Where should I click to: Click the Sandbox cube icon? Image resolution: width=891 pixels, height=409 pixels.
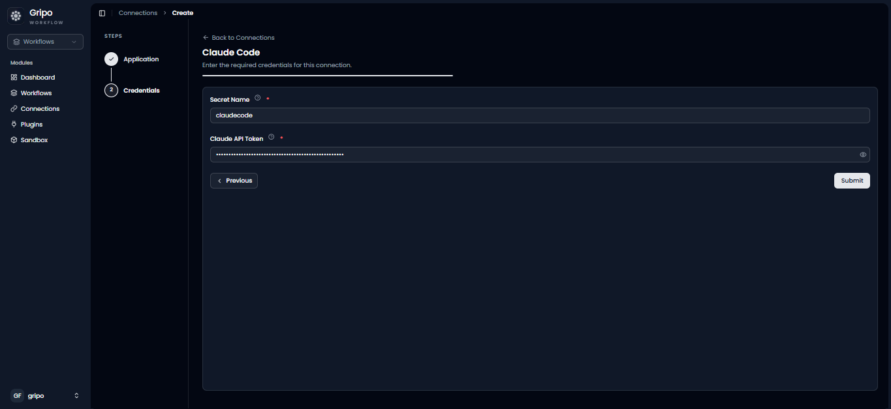click(14, 140)
